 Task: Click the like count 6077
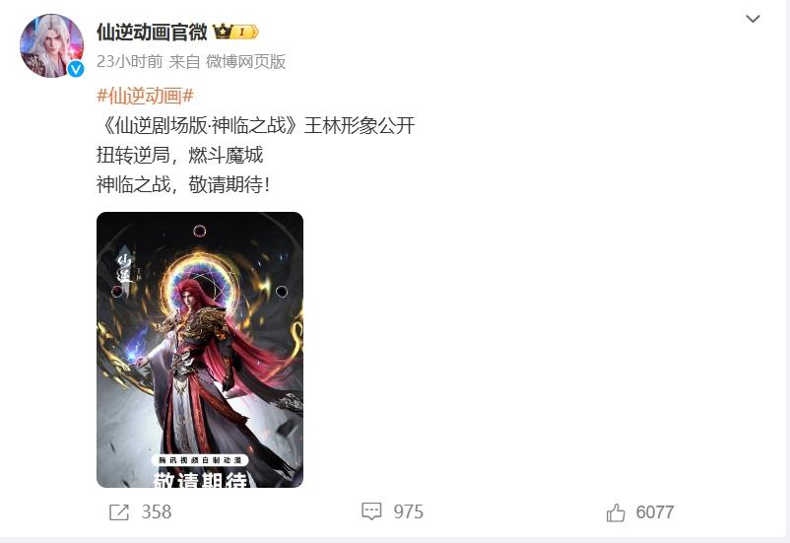655,512
